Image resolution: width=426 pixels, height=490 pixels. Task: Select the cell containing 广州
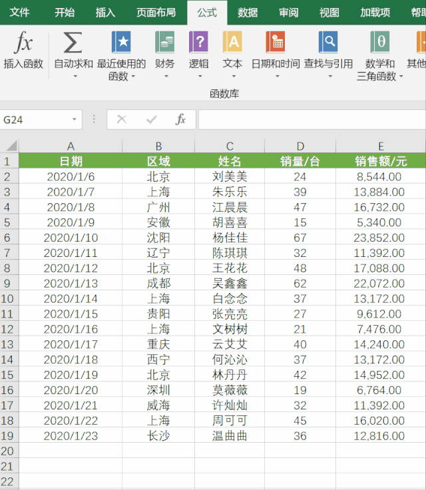click(x=158, y=207)
